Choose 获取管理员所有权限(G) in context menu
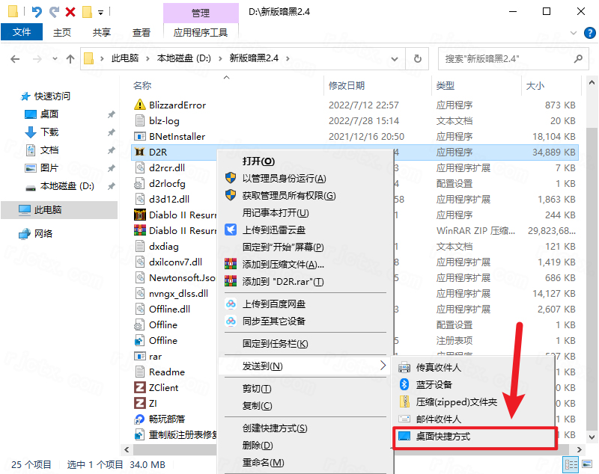 click(x=289, y=195)
